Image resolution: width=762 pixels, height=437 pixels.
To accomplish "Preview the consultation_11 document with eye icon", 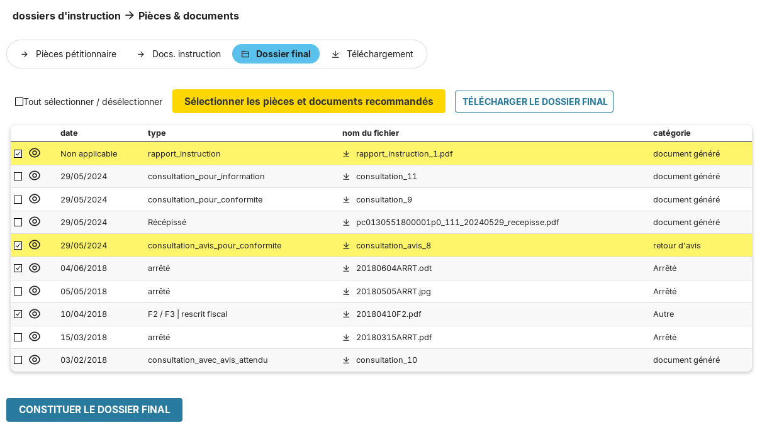I will pyautogui.click(x=35, y=176).
